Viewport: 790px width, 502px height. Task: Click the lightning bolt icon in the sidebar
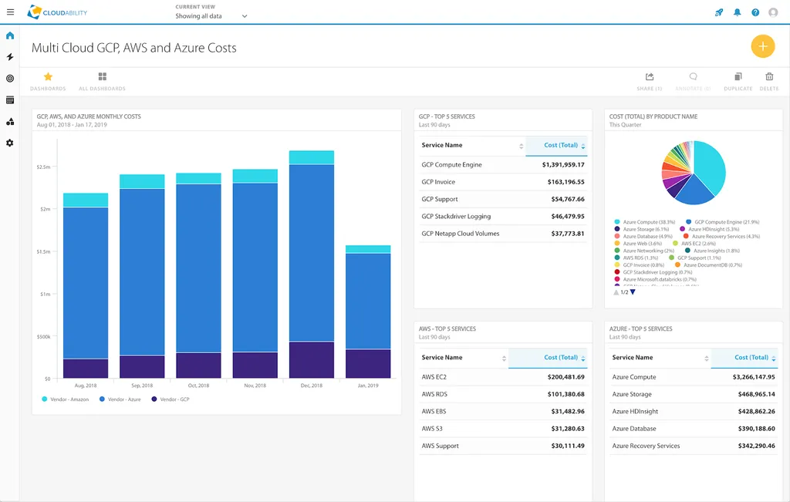tap(10, 57)
